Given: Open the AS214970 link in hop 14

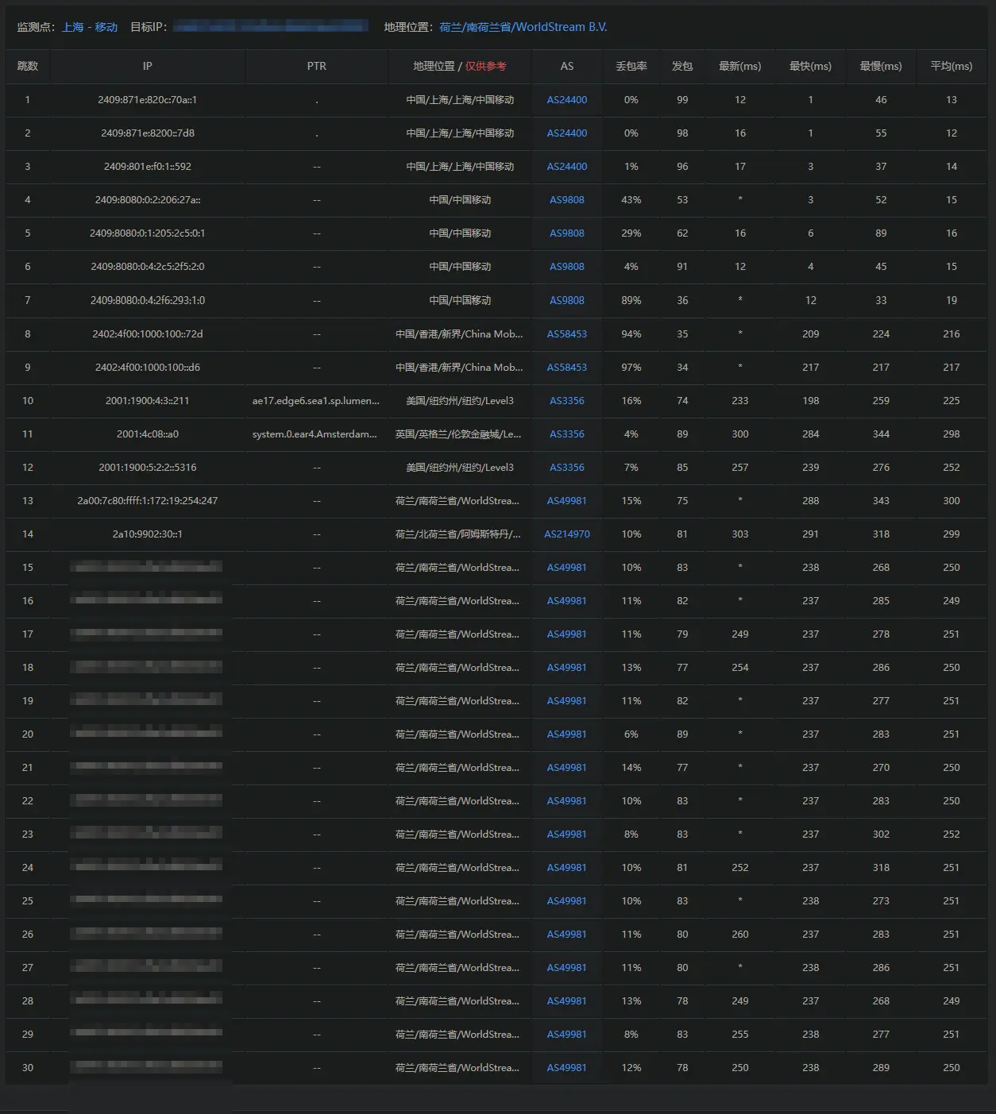Looking at the screenshot, I should click(x=566, y=534).
